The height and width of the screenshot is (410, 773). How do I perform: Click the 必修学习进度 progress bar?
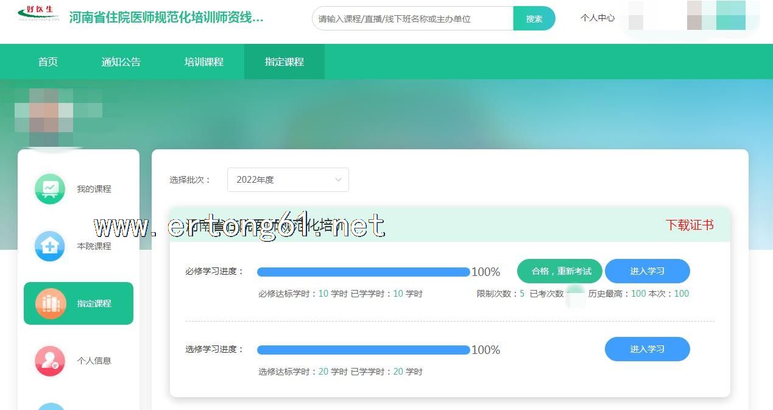tap(363, 272)
